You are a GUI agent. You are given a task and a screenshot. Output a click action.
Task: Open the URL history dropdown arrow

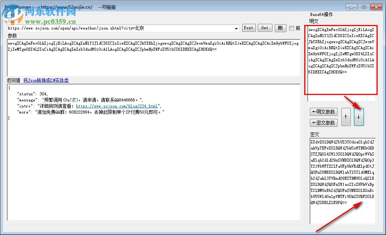(x=236, y=28)
